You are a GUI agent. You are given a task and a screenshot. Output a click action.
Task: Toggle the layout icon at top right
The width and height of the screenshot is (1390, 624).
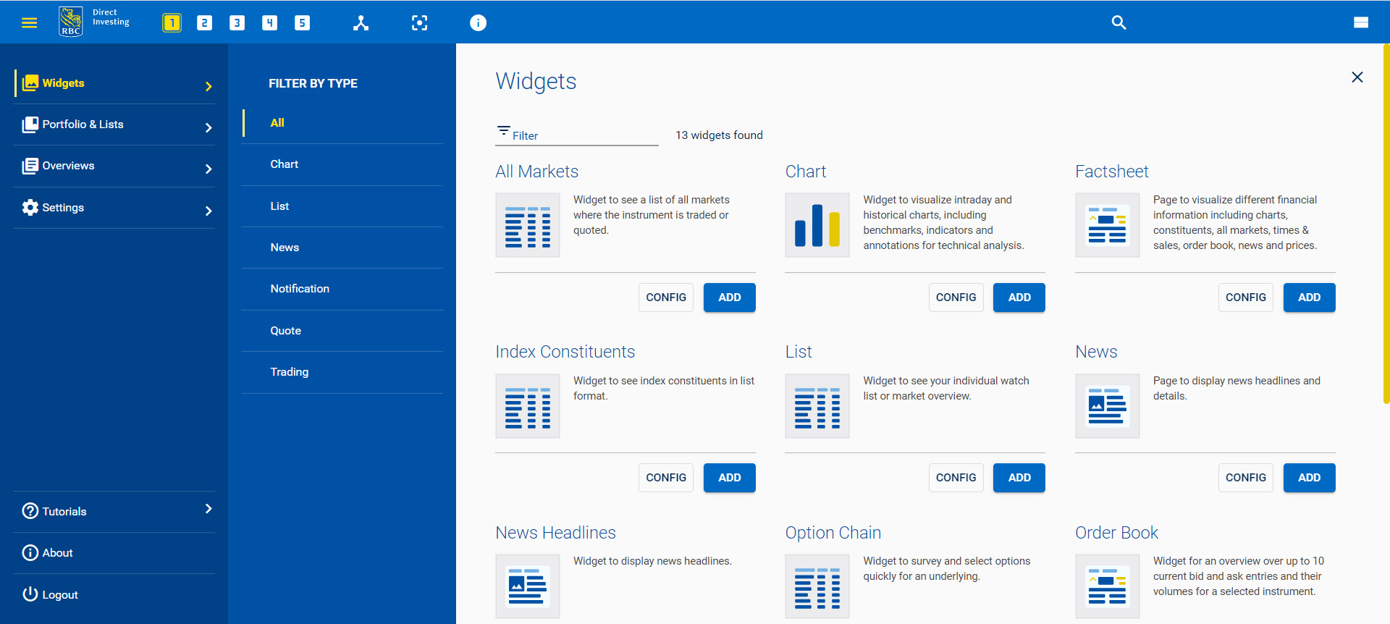tap(1360, 22)
